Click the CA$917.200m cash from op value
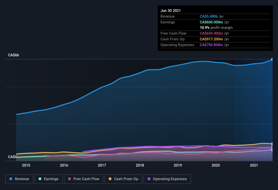Screen dimensions: 278x190 (211, 39)
